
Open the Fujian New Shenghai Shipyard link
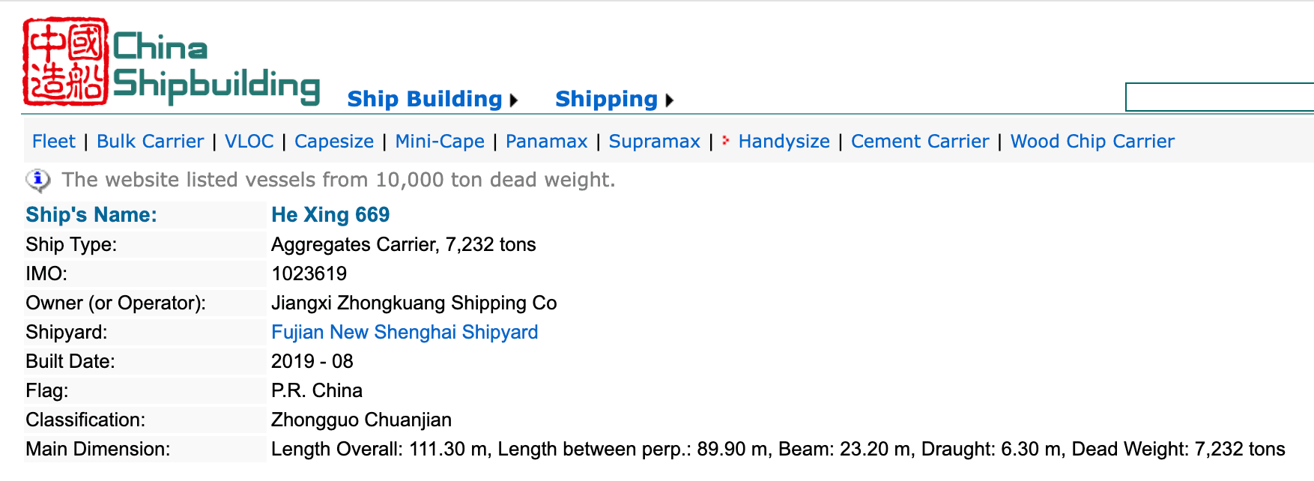coord(405,332)
